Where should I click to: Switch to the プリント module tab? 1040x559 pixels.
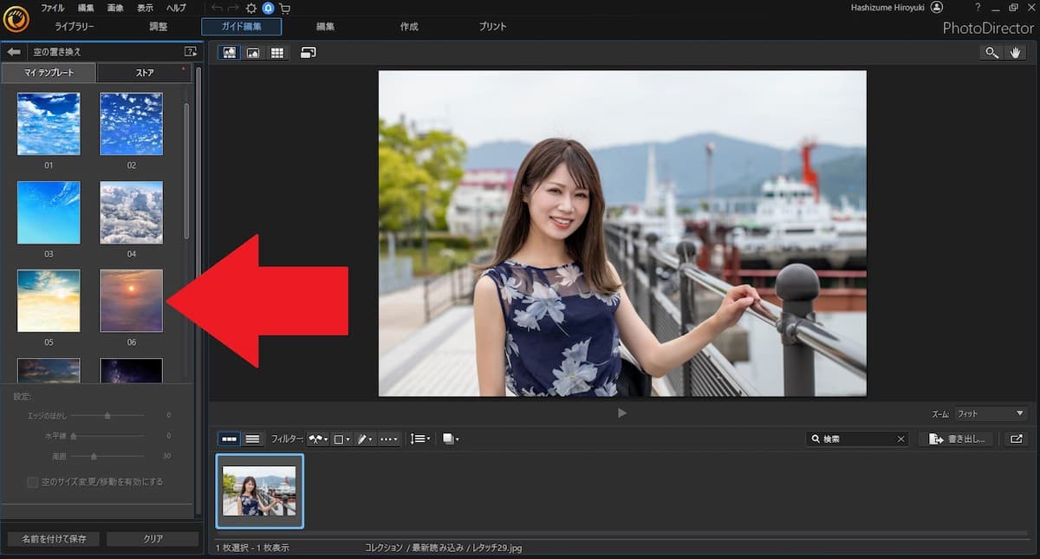pos(493,27)
